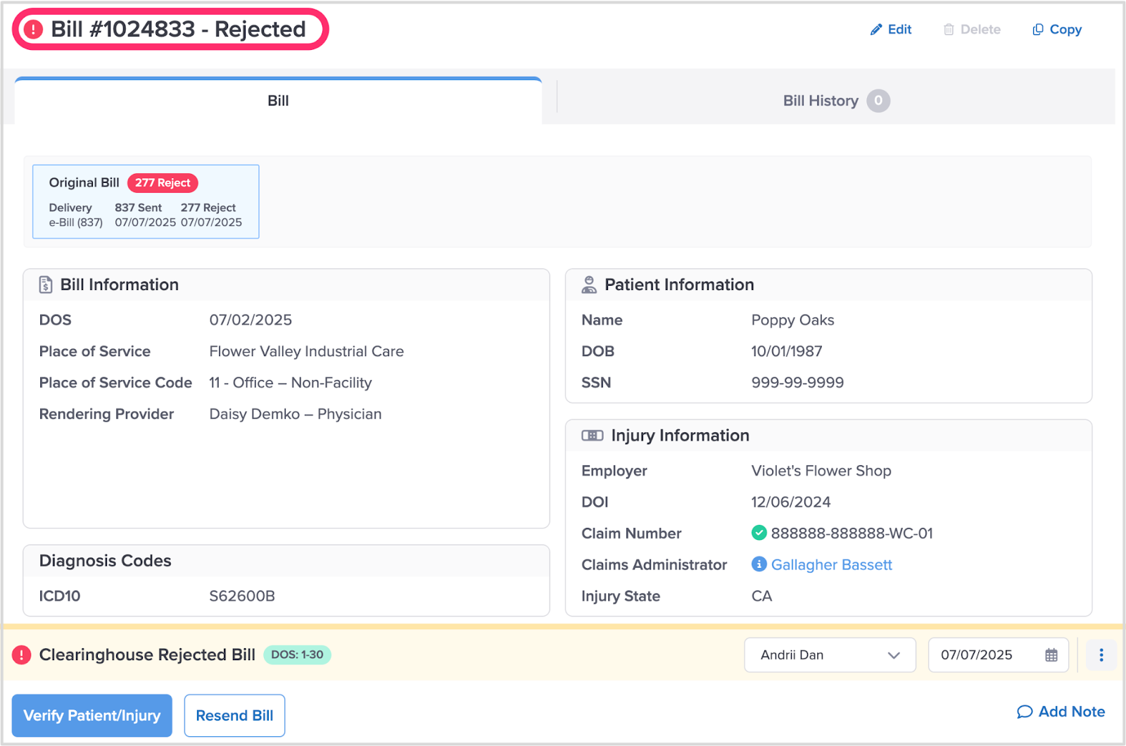
Task: Click the Edit pencil icon
Action: point(875,30)
